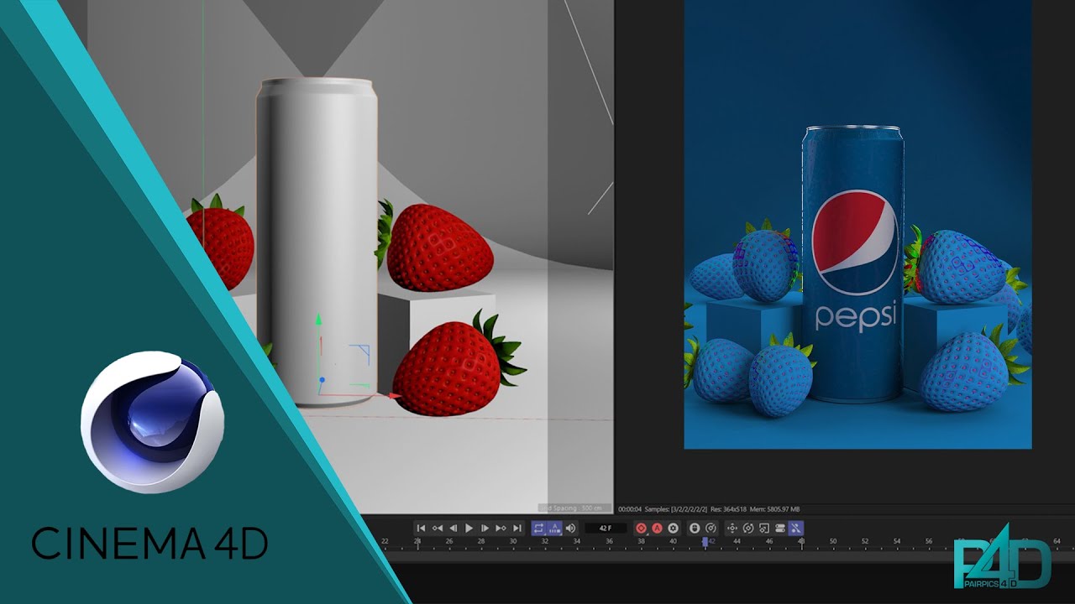Viewport: 1075px width, 604px height.
Task: Open the playback speed dial icon
Action: click(x=711, y=528)
